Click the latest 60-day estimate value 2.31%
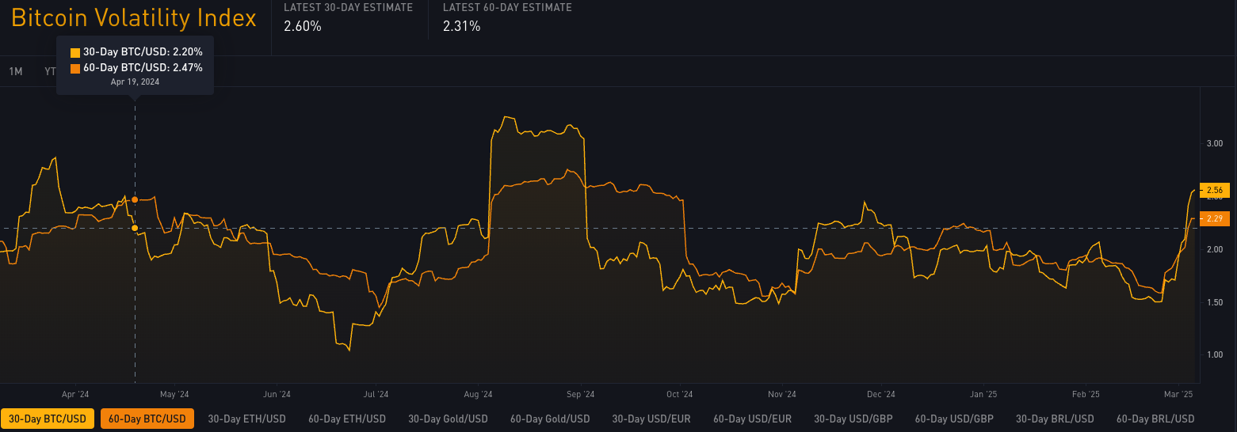The width and height of the screenshot is (1237, 432). (462, 26)
